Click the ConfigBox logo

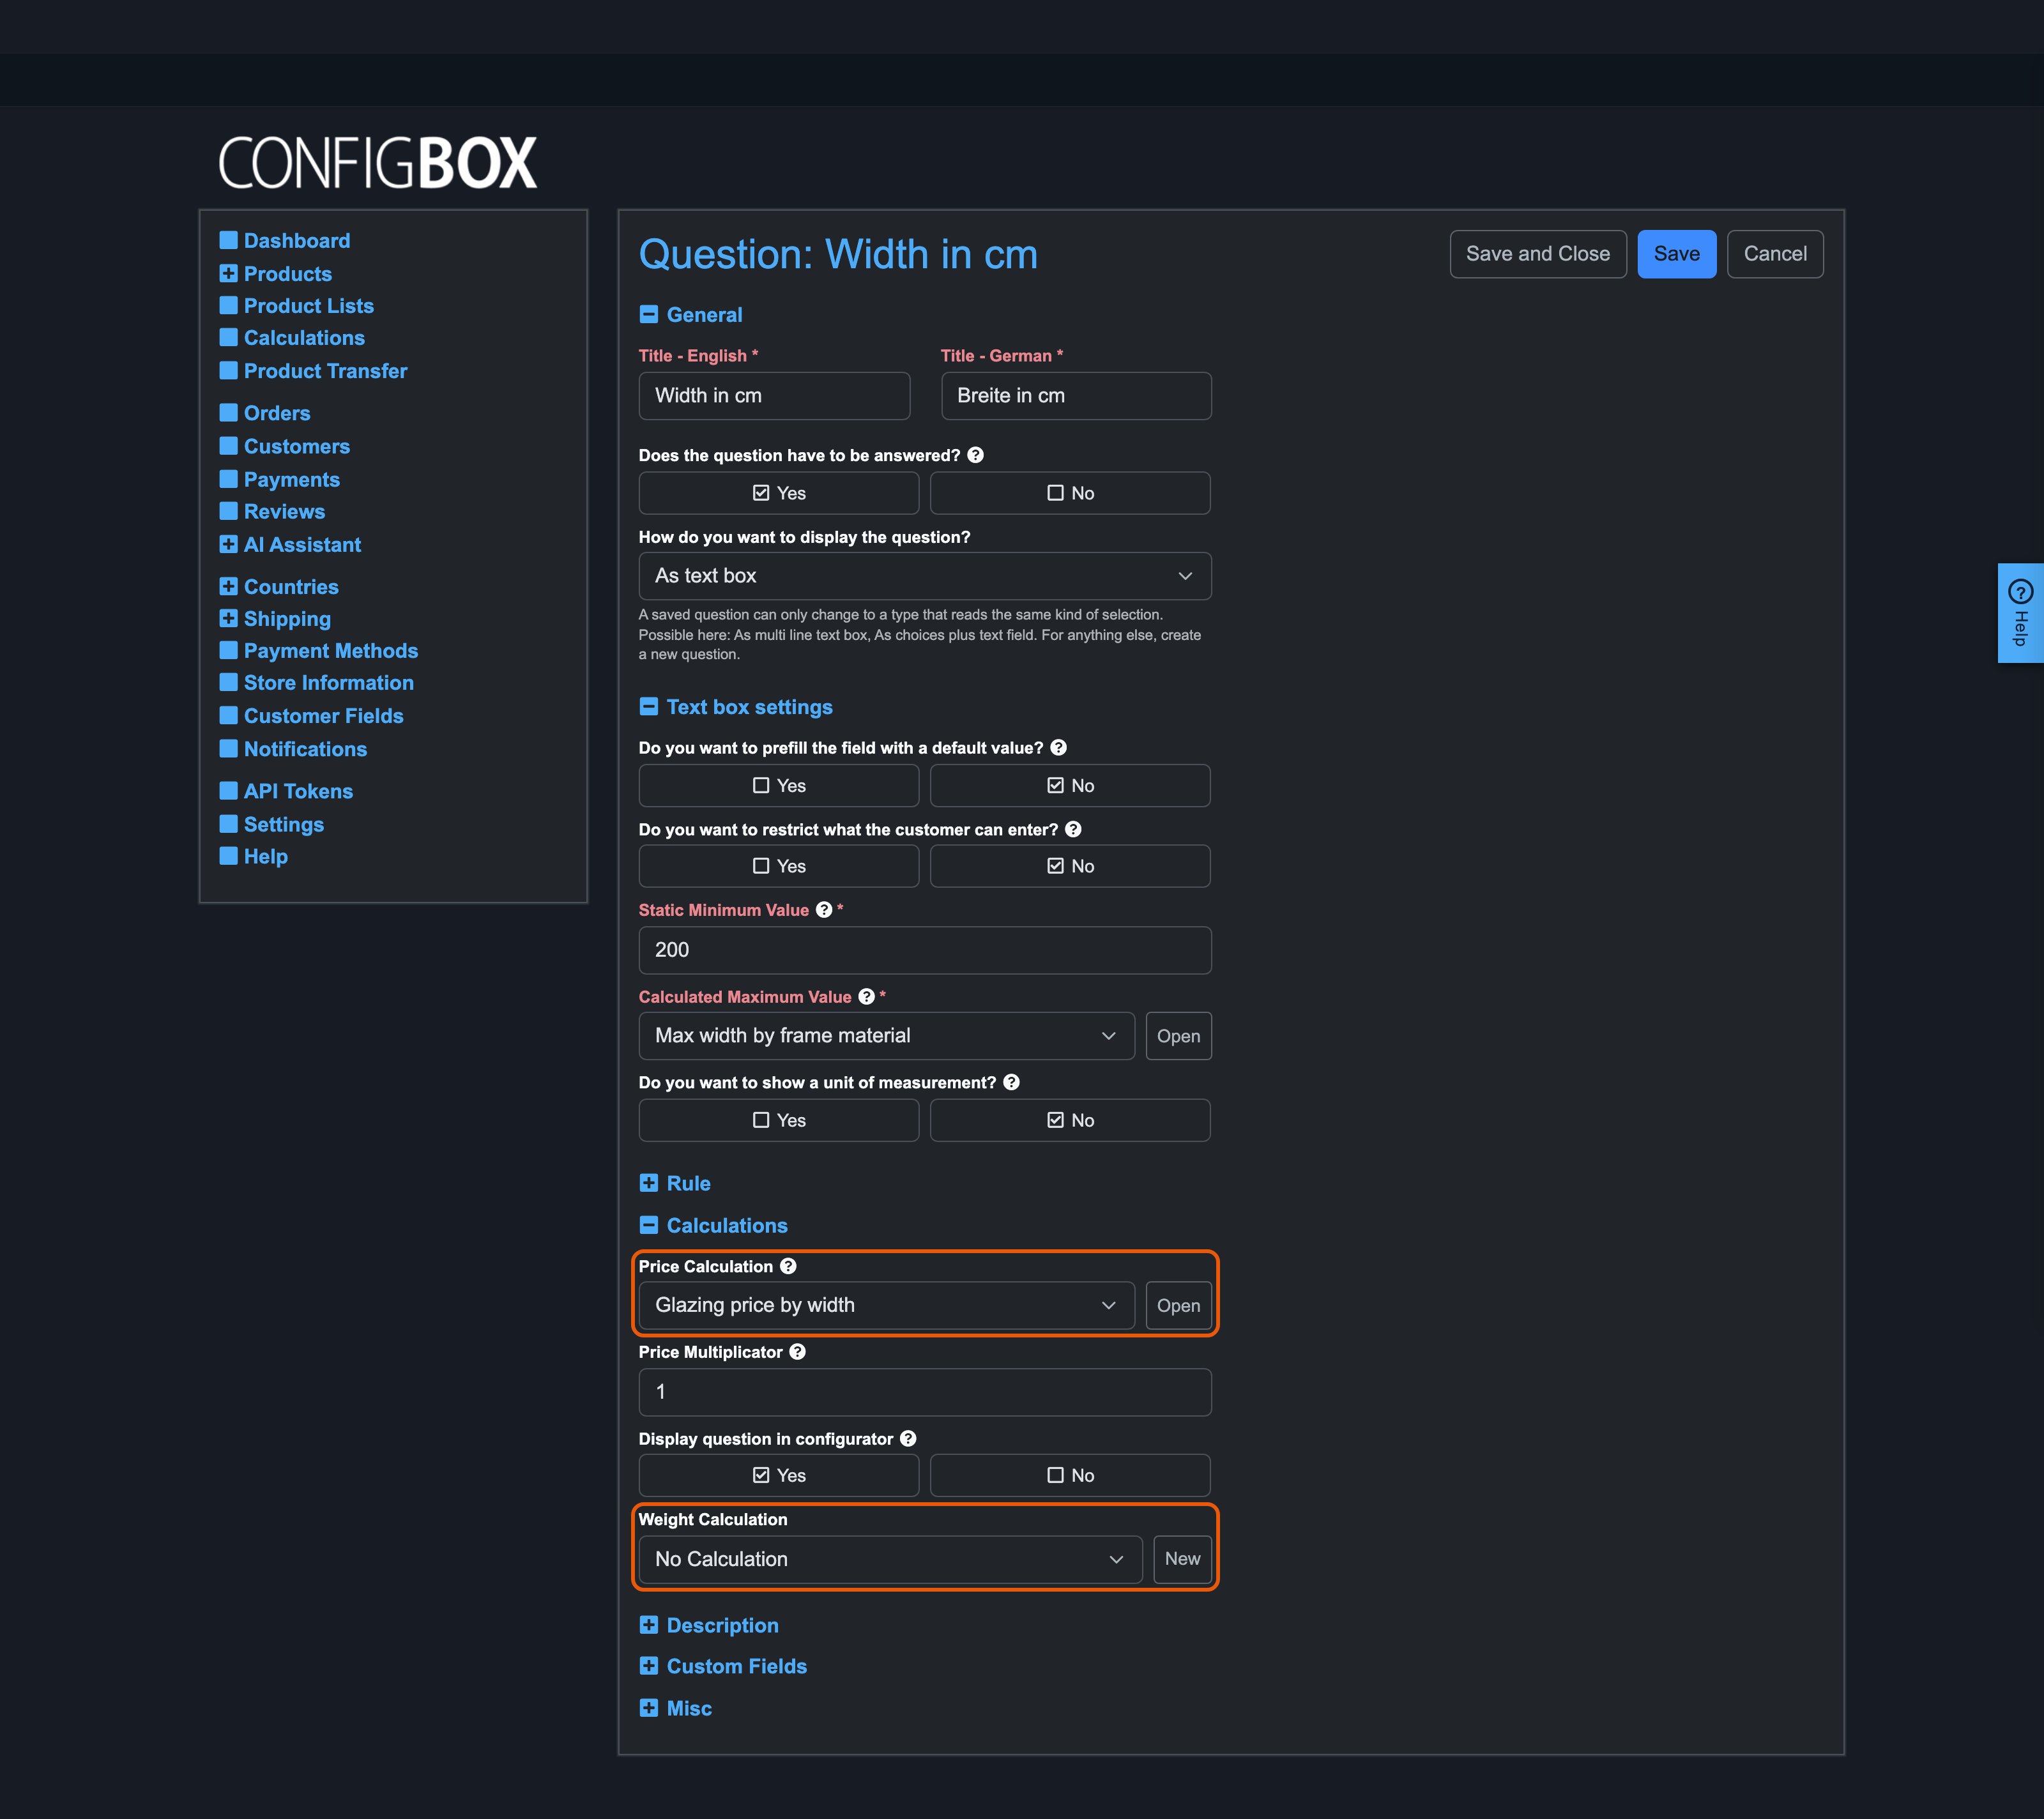pos(378,163)
